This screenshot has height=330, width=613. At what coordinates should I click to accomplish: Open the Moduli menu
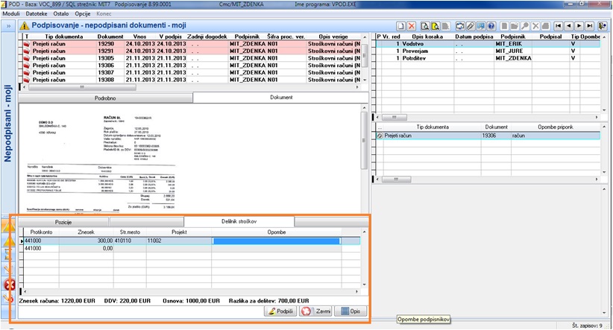pyautogui.click(x=11, y=13)
